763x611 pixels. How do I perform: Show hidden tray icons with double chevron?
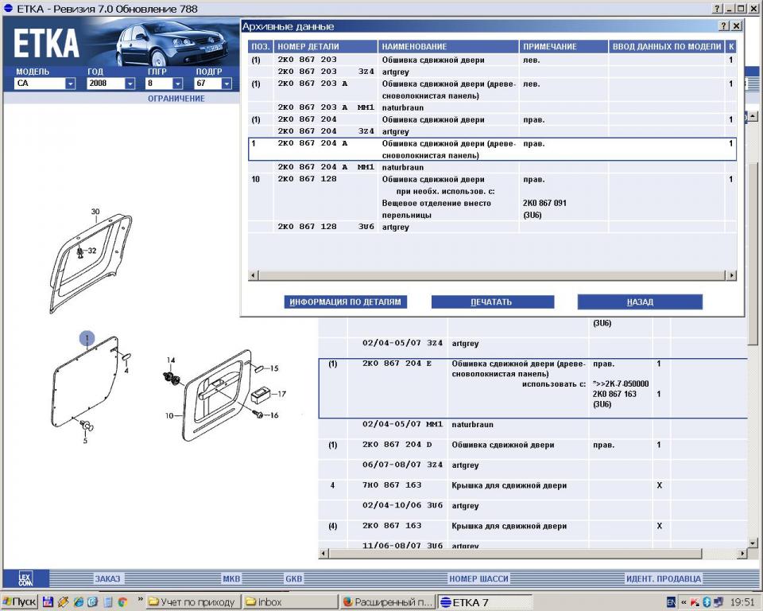coord(684,602)
